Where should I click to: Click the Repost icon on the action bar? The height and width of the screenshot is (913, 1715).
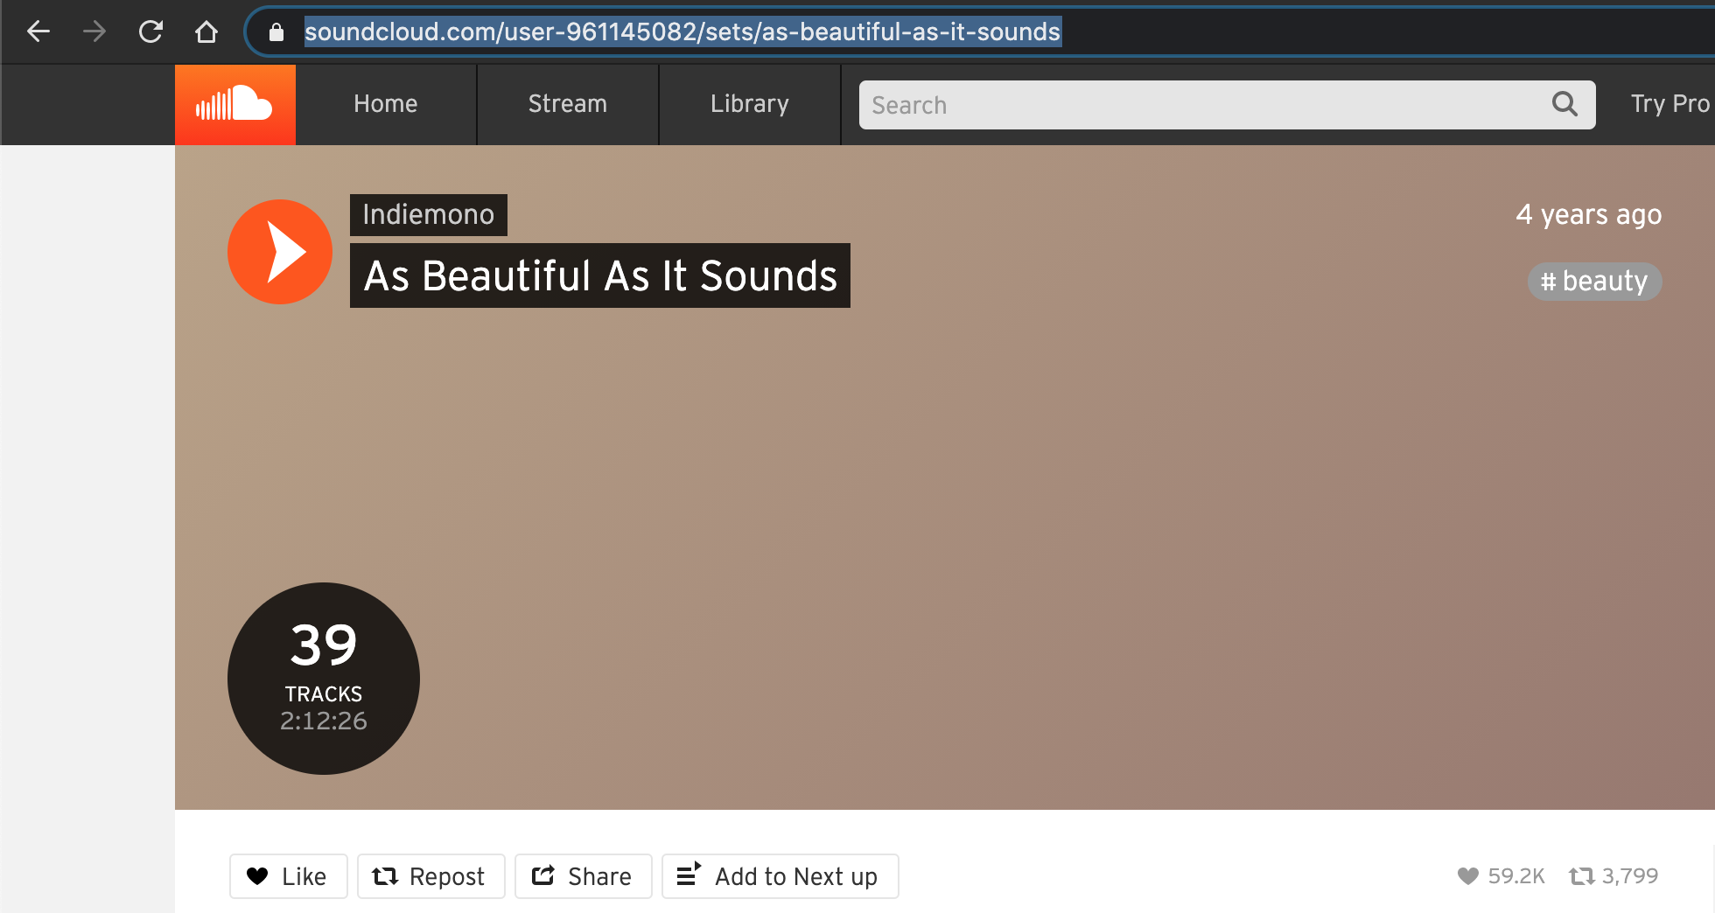[386, 875]
